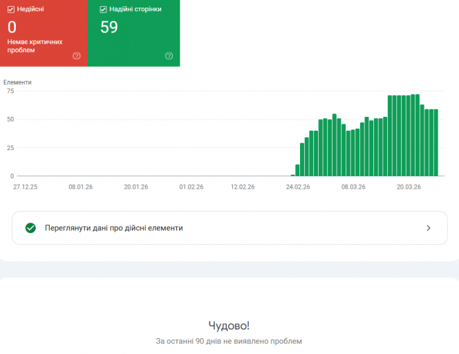Click the tallest bar near 20.03.26
Image resolution: width=459 pixels, height=354 pixels.
(x=413, y=135)
